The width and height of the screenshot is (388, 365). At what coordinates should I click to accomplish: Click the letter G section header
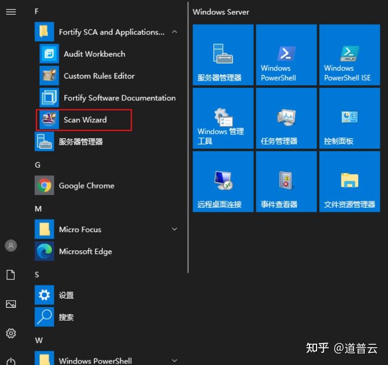tap(37, 165)
